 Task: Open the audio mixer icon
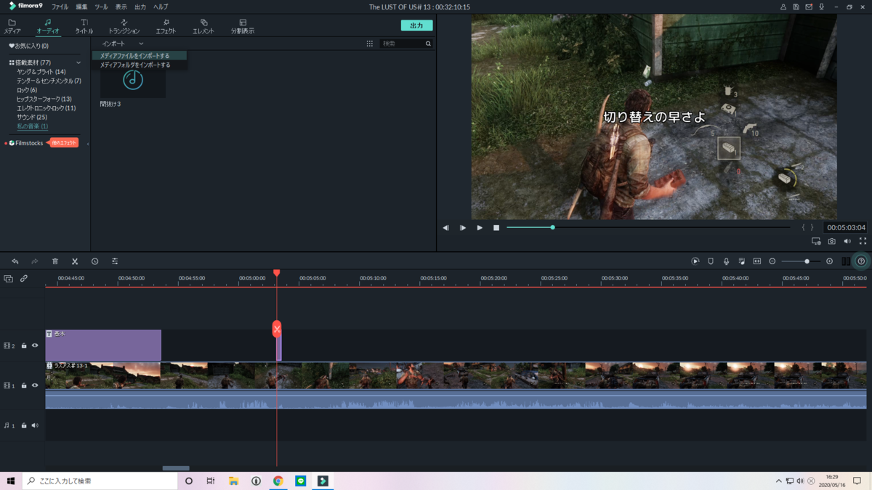point(741,261)
